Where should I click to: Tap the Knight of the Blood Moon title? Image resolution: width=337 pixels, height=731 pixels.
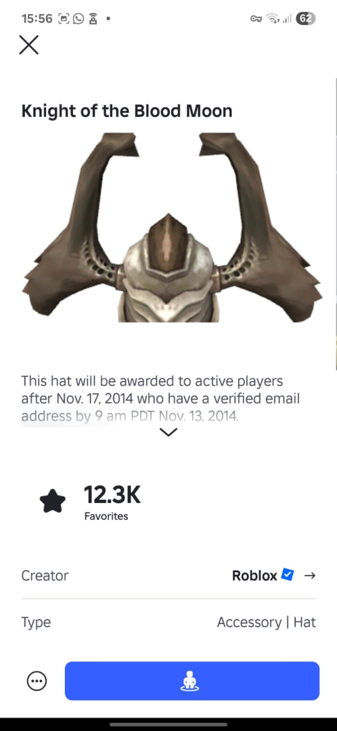point(127,111)
